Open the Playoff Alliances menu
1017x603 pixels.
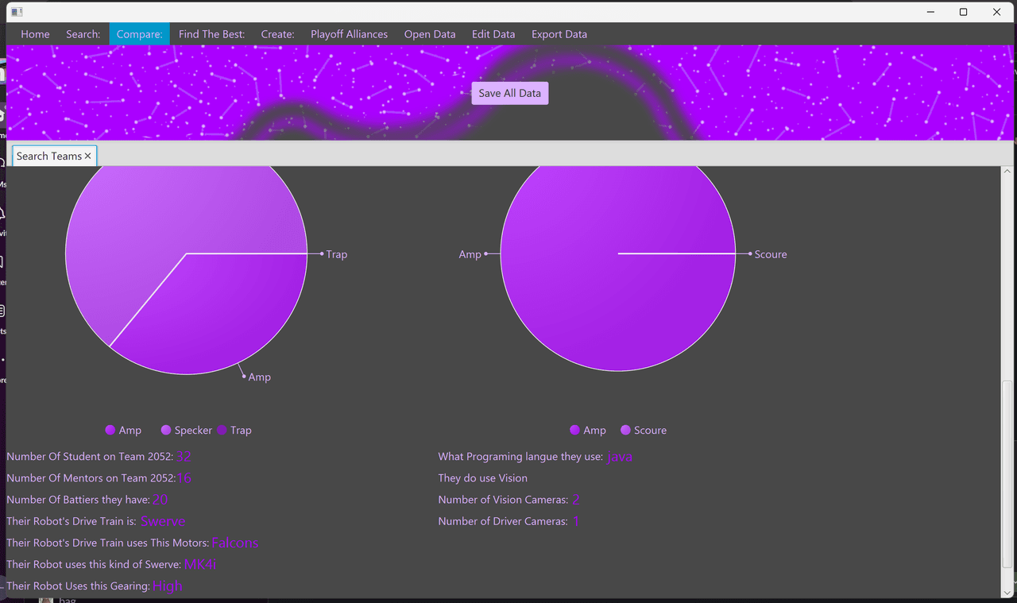coord(350,34)
